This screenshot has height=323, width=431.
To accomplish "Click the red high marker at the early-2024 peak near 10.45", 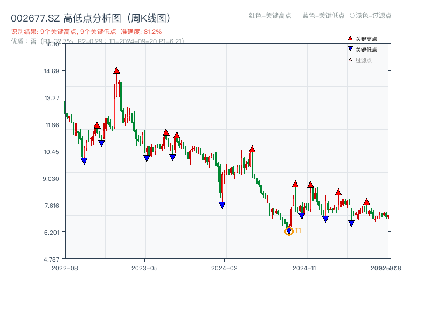I will 252,149.
